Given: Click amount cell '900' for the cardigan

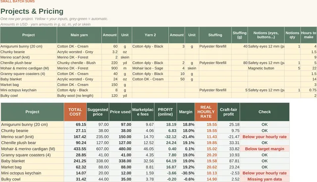Looking at the screenshot, I should point(110,68).
